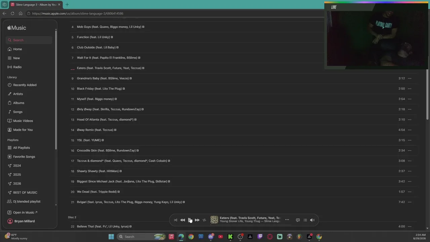Open Discord from the taskbar

click(211, 237)
